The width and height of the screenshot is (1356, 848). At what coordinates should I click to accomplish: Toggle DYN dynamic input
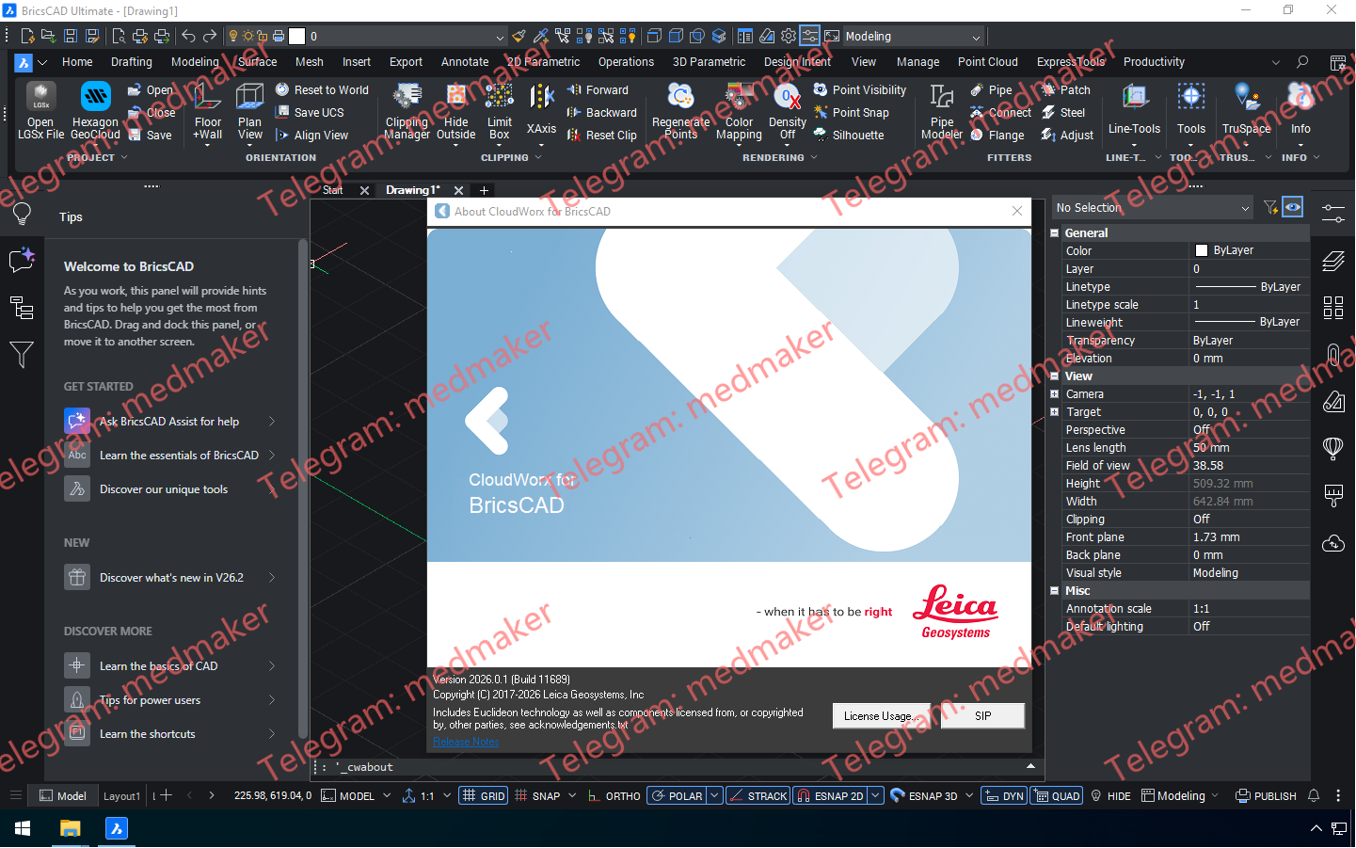pos(1004,796)
